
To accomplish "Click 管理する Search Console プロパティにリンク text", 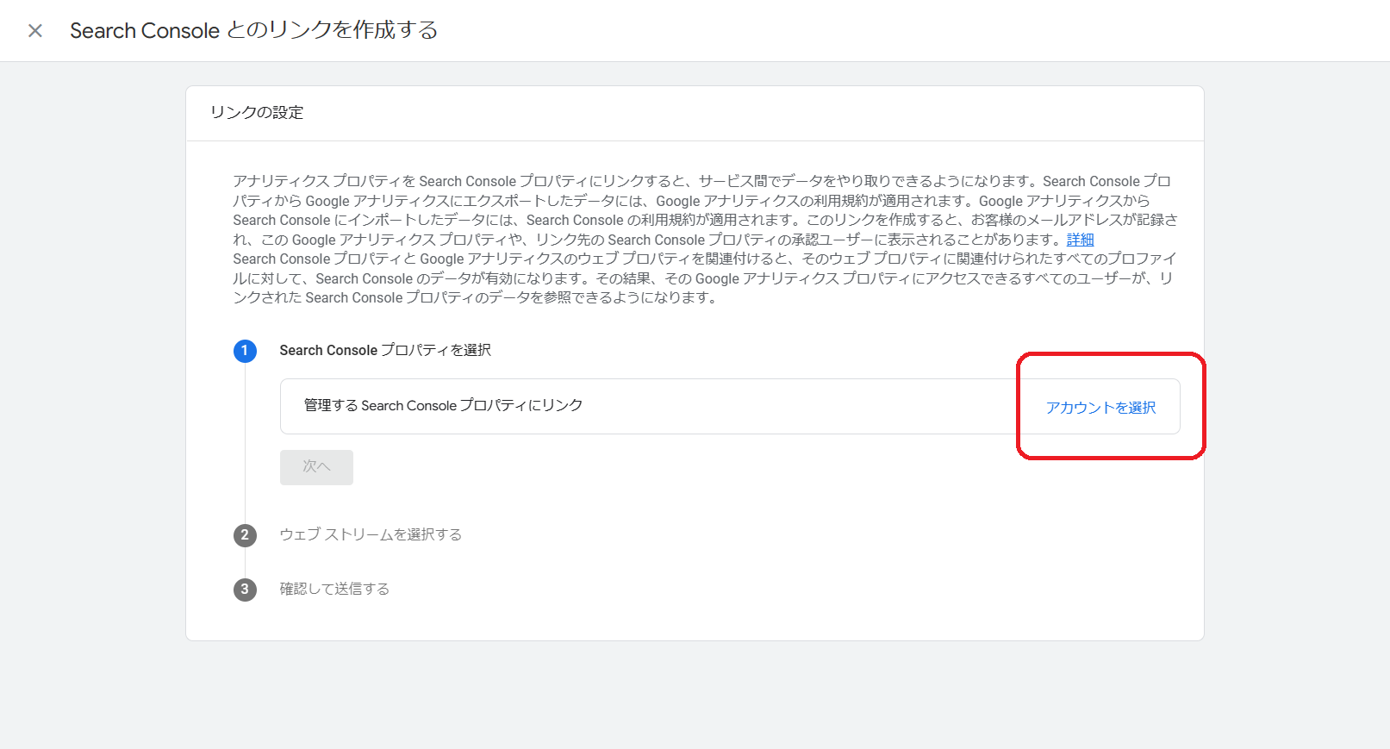I will coord(443,405).
